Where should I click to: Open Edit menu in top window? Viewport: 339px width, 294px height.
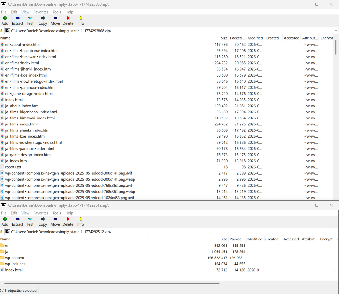tap(14, 12)
